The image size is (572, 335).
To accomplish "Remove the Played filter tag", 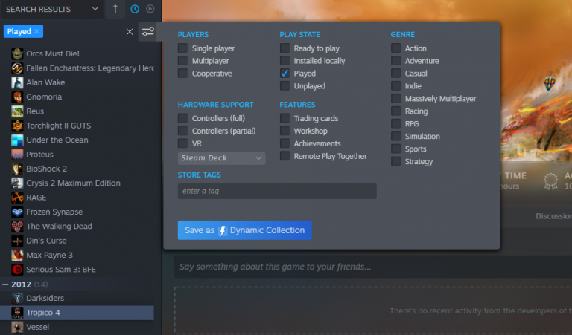I will click(36, 32).
